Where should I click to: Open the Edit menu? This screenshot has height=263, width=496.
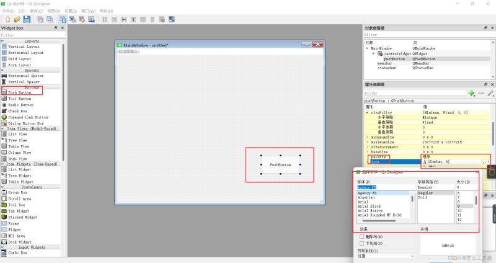click(x=22, y=11)
